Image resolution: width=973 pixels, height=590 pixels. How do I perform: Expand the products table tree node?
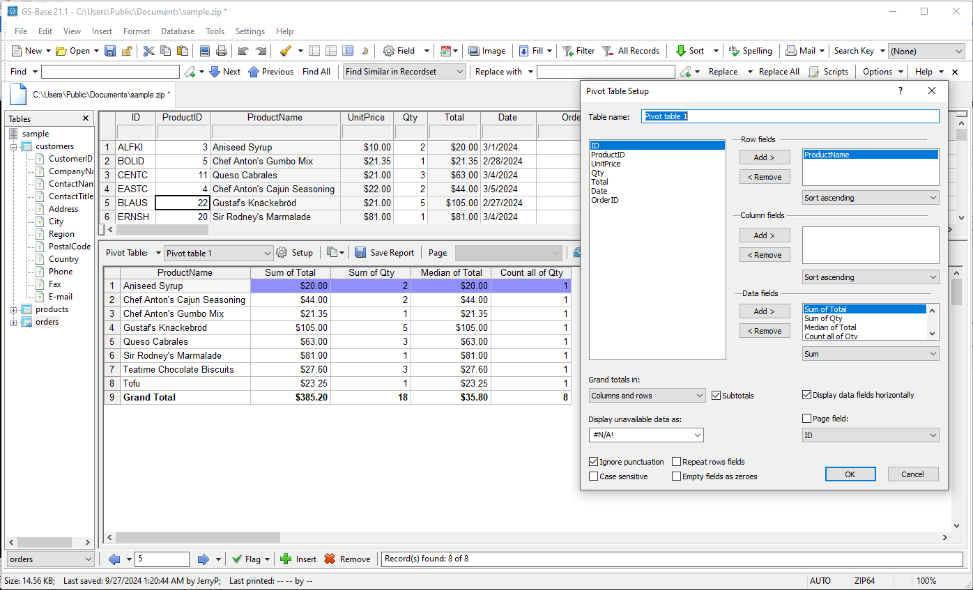point(14,309)
